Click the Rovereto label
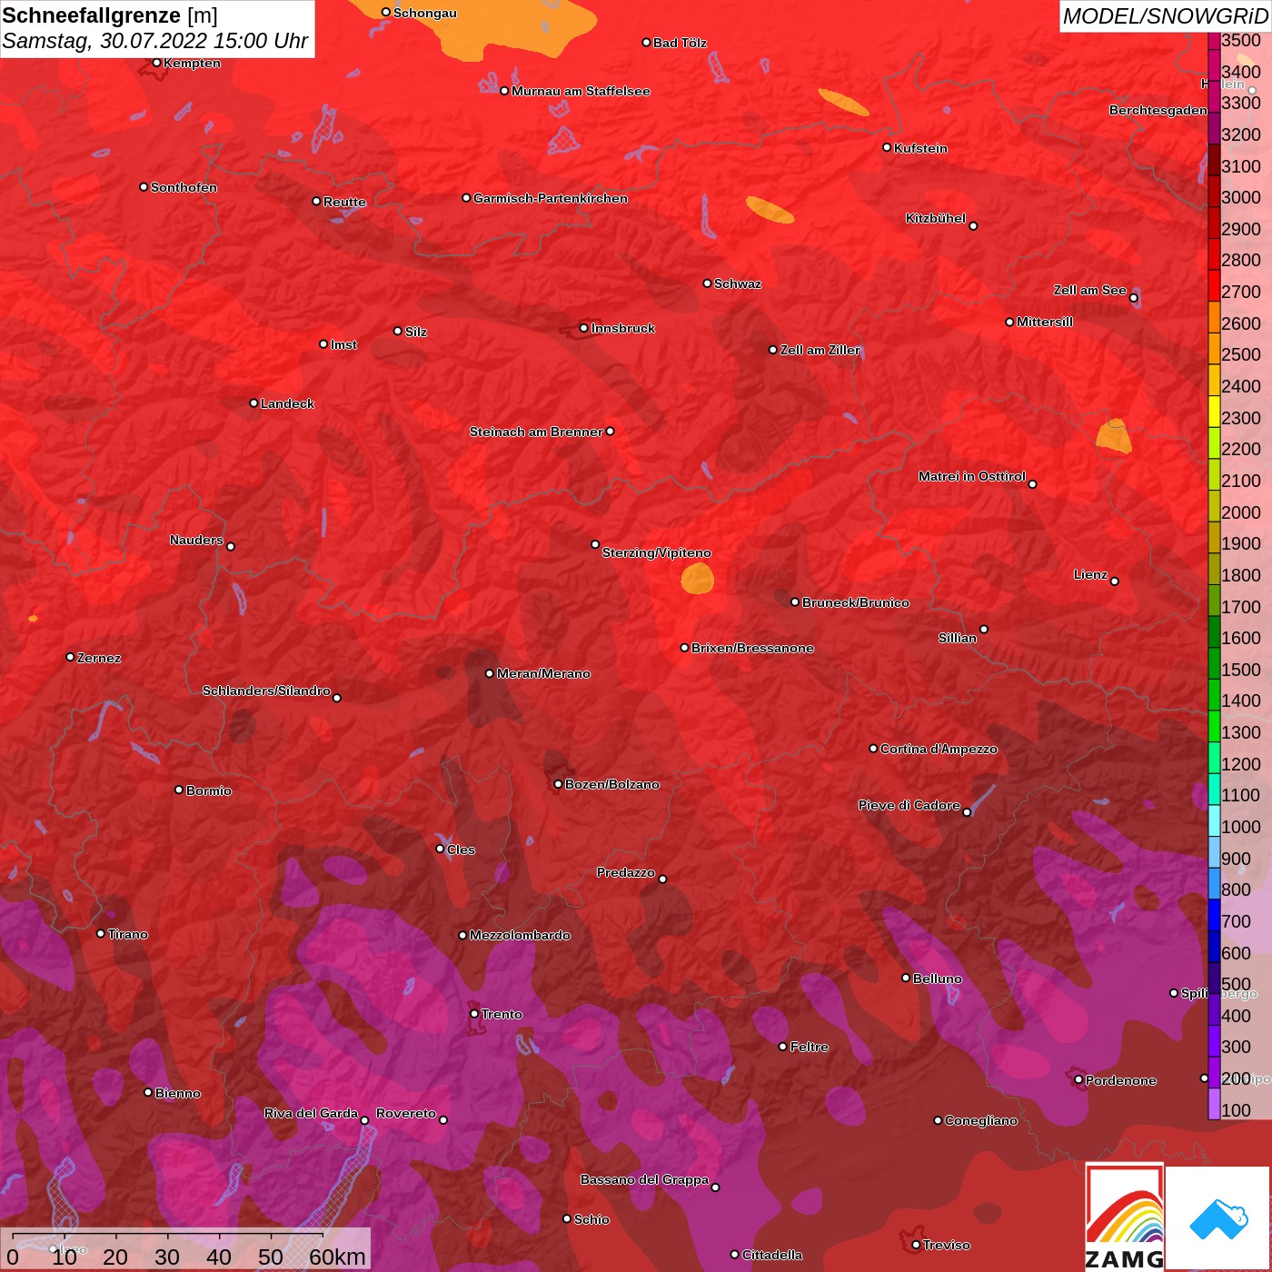Viewport: 1272px width, 1272px height. [x=406, y=1113]
